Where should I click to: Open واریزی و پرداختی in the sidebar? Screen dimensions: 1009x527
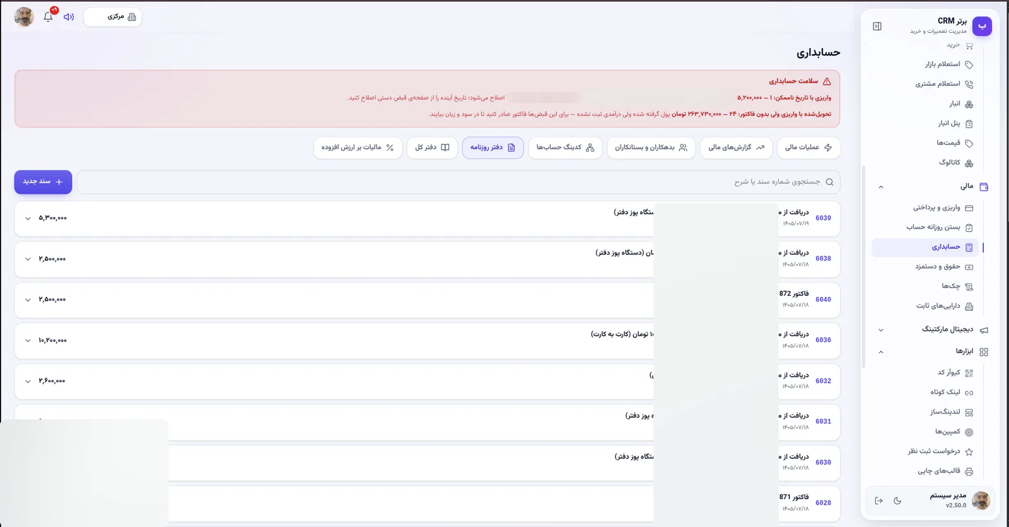point(943,208)
